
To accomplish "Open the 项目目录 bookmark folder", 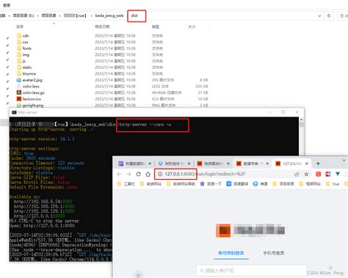I will pyautogui.click(x=283, y=184).
